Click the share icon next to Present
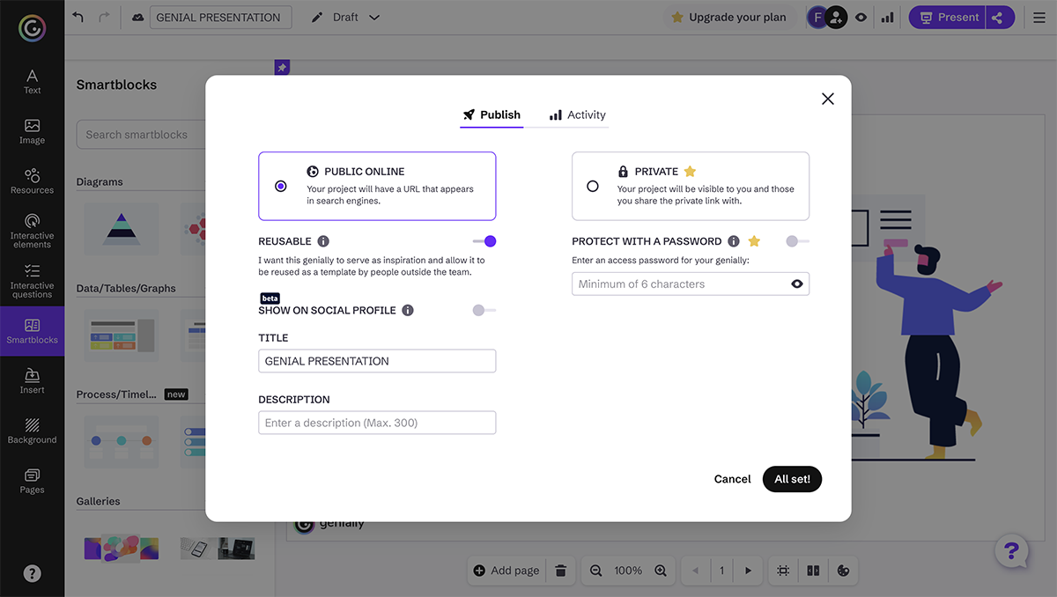The image size is (1057, 597). 998,17
